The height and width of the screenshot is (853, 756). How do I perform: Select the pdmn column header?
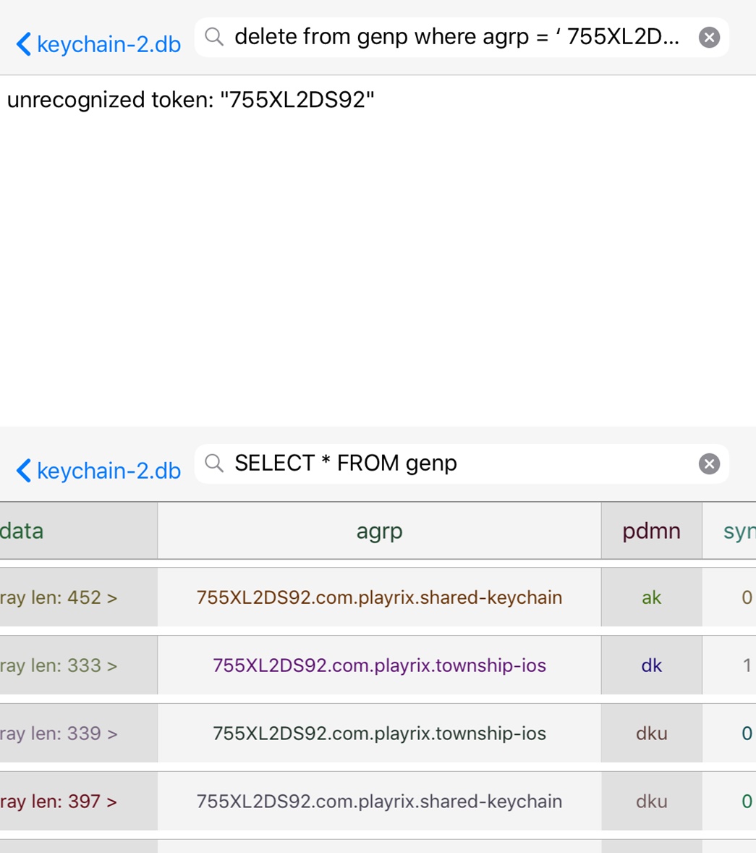tap(652, 531)
